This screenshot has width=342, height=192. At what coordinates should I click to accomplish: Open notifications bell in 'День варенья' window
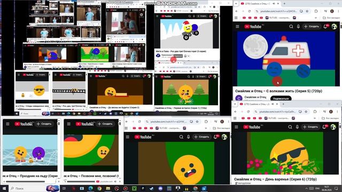[x=324, y=127]
